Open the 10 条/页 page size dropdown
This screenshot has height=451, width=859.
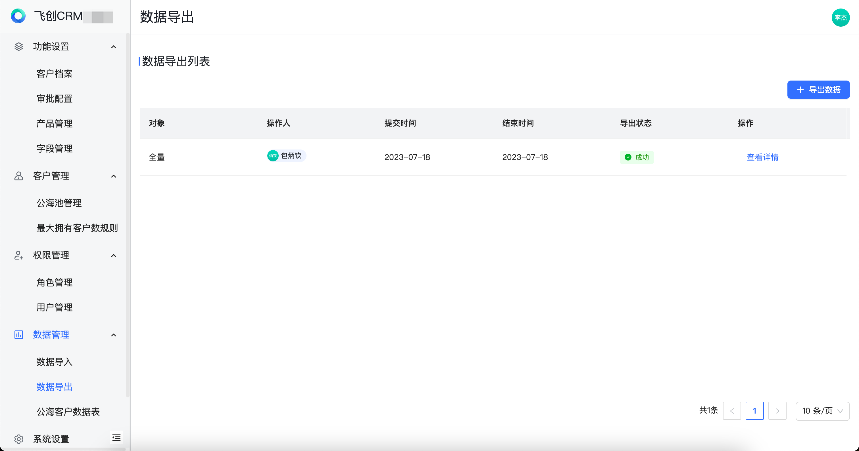coord(822,411)
